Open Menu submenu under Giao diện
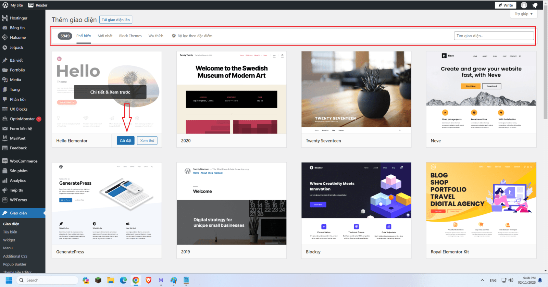This screenshot has height=287, width=548. (8, 248)
